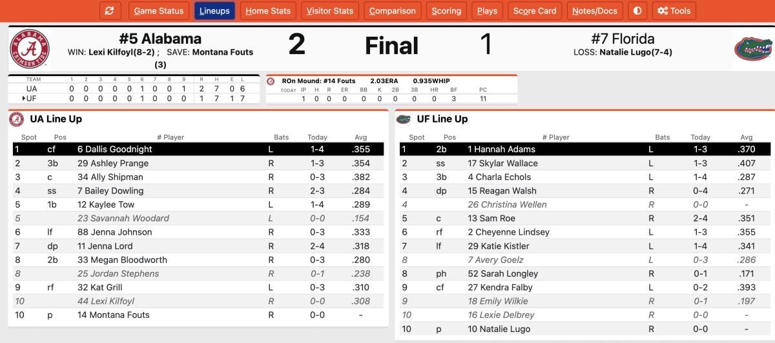This screenshot has height=343, width=775.
Task: Open the Tools gear menu
Action: [674, 11]
